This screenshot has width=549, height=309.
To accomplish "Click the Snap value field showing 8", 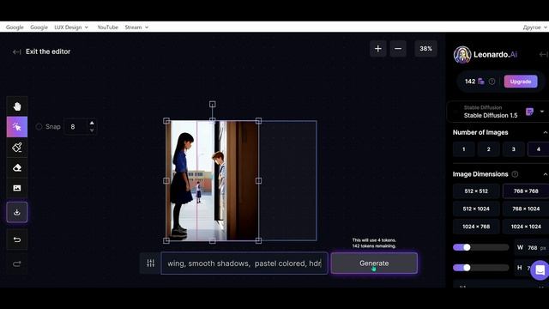I will pos(76,126).
